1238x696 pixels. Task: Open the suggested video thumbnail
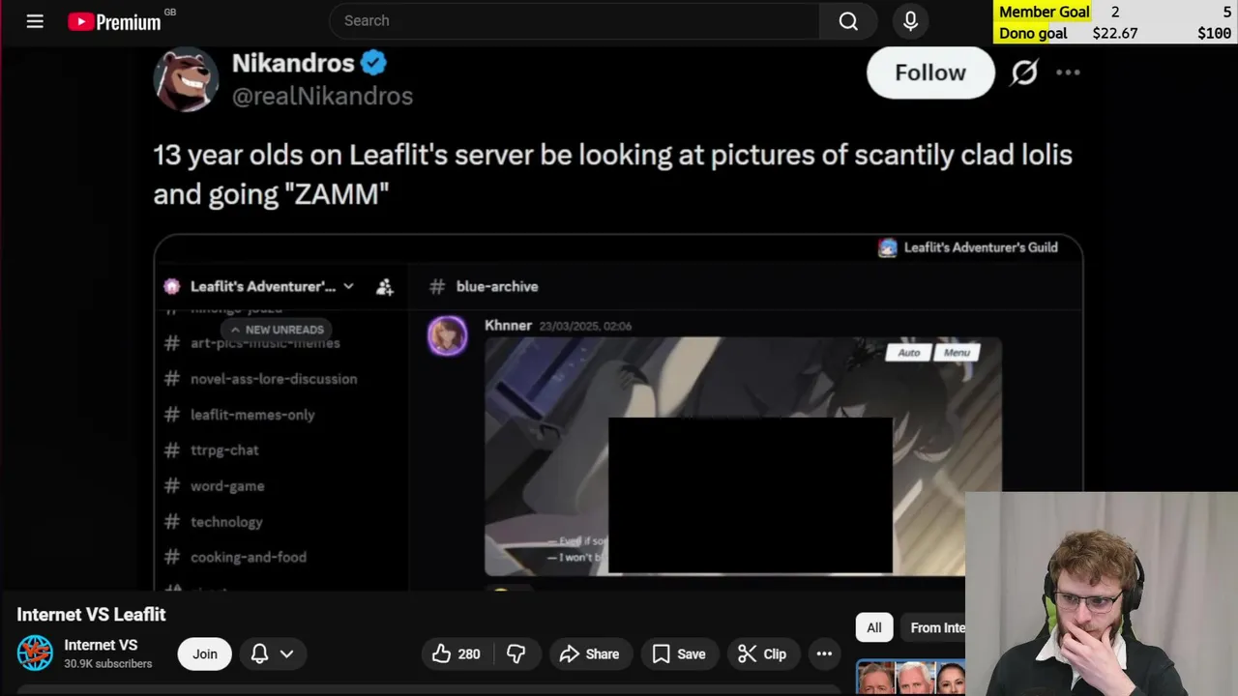tap(910, 678)
